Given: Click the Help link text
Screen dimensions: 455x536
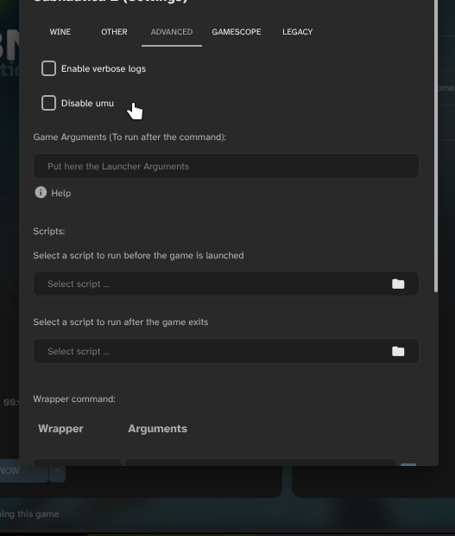Looking at the screenshot, I should tap(61, 193).
